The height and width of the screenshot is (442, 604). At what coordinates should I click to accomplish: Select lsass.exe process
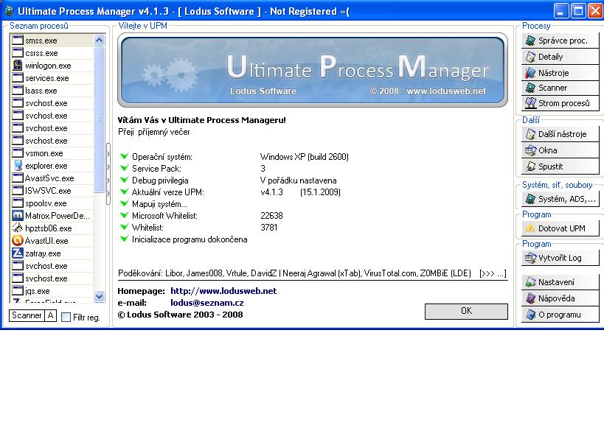tap(52, 91)
